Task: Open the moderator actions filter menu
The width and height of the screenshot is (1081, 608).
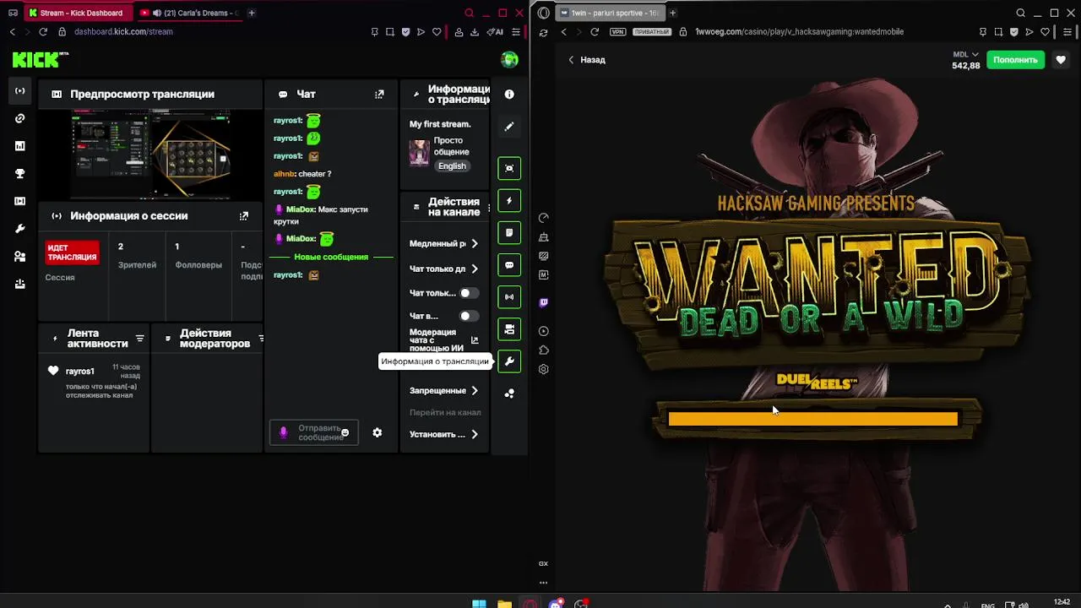Action: click(x=261, y=339)
